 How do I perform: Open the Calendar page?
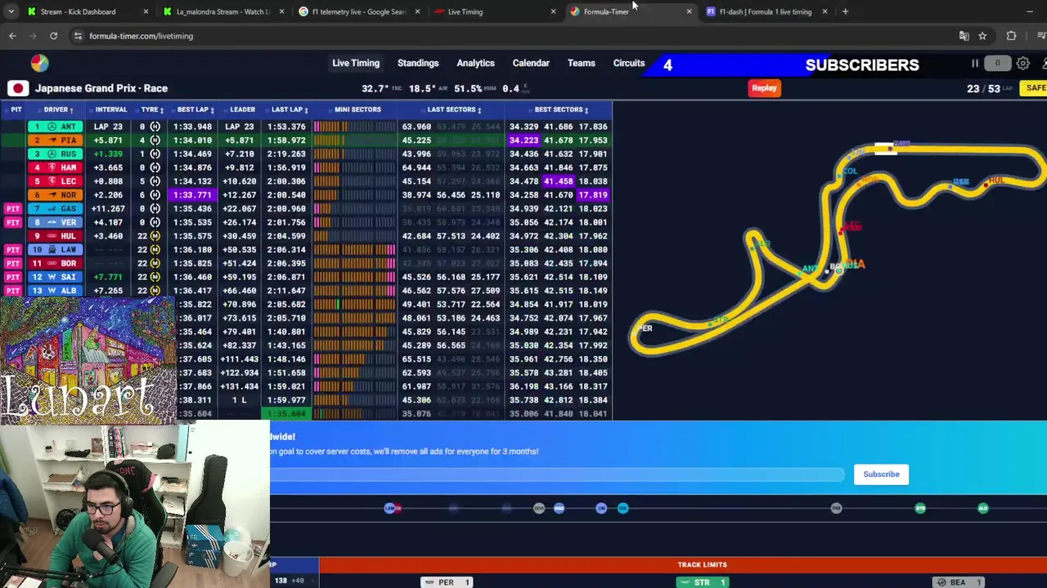pos(531,63)
